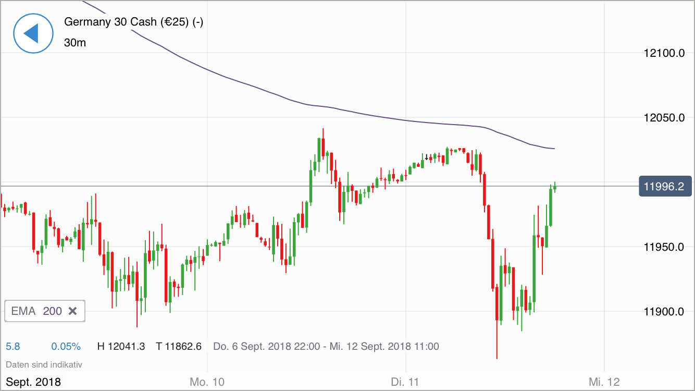Image resolution: width=695 pixels, height=391 pixels.
Task: Click the purple EMA curve end point
Action: click(x=554, y=149)
